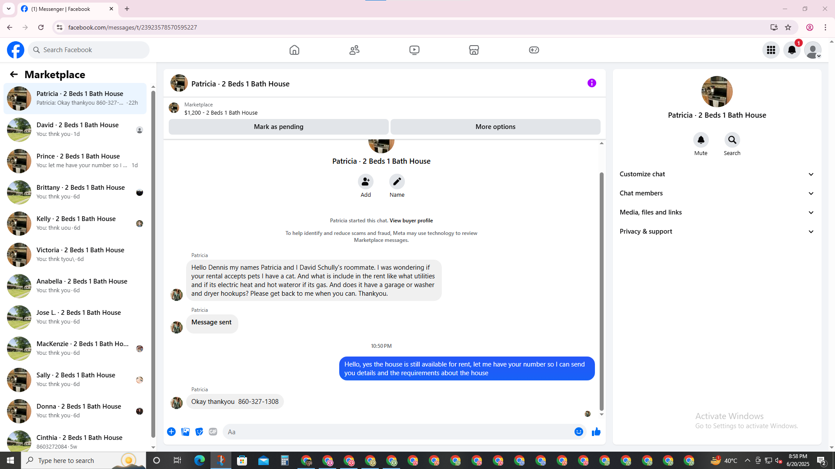Click the conversation list scrollbar
This screenshot has height=469, width=835.
point(153,264)
